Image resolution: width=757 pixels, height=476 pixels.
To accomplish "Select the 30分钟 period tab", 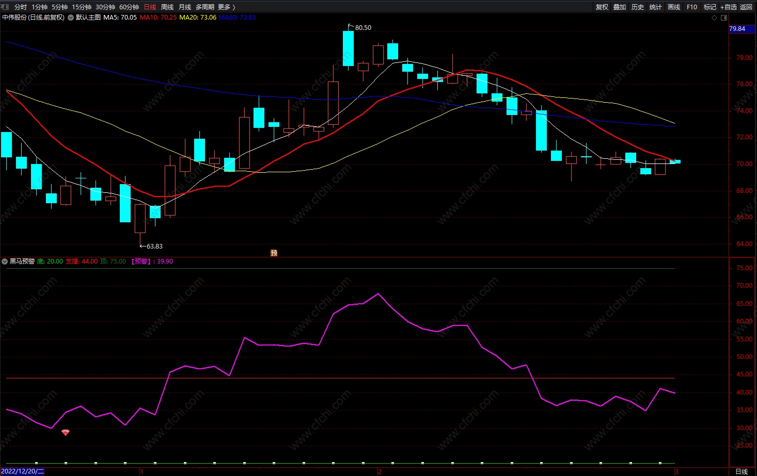I will (x=105, y=7).
